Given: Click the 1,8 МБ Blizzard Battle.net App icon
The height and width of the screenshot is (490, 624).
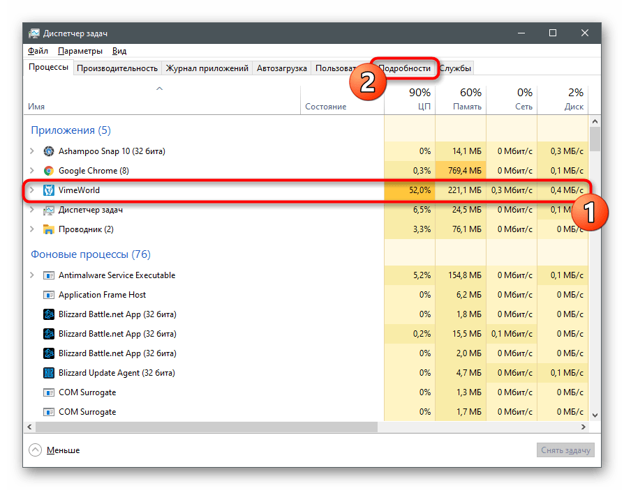Looking at the screenshot, I should (49, 314).
